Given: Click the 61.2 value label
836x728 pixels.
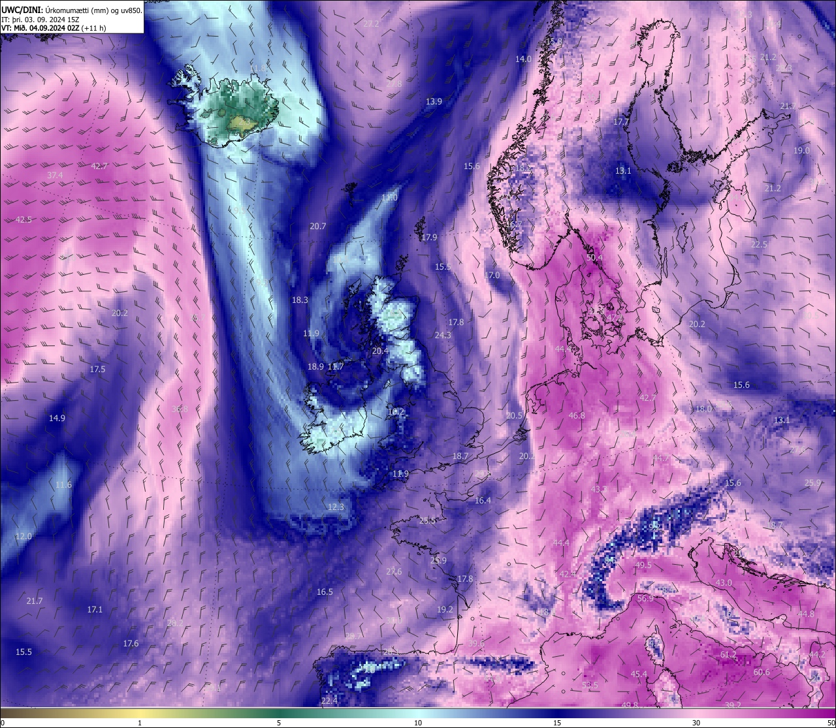Looking at the screenshot, I should pos(728,654).
